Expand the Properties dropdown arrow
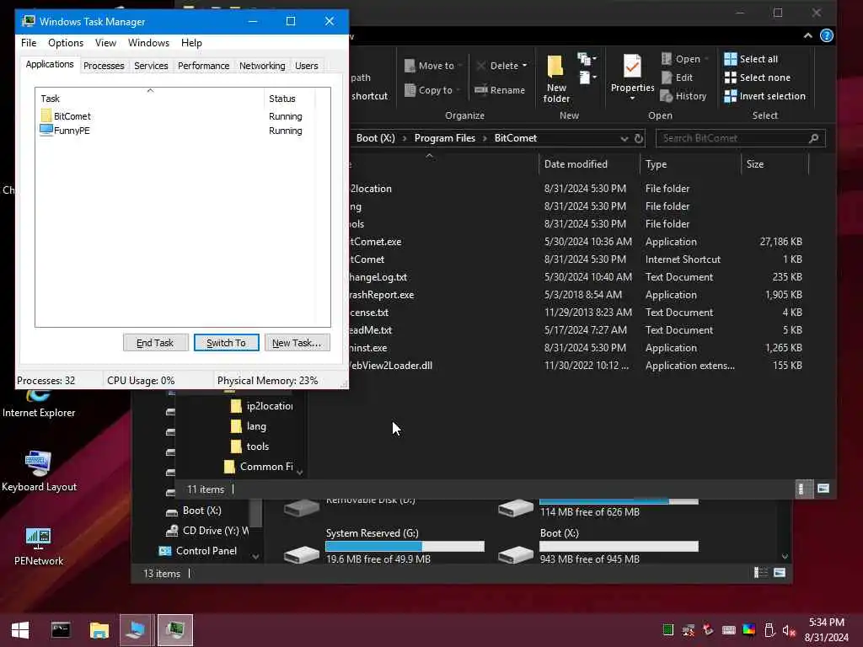The width and height of the screenshot is (863, 647). click(632, 99)
